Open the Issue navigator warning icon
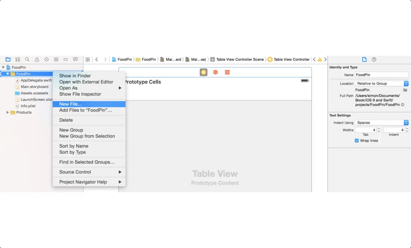Screen dimensions: 411x248 click(37, 59)
